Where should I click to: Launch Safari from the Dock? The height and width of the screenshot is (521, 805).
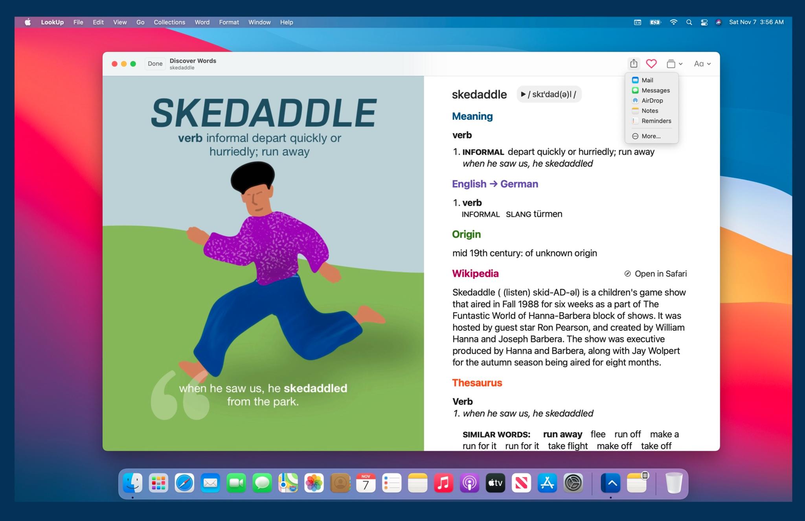pos(184,483)
